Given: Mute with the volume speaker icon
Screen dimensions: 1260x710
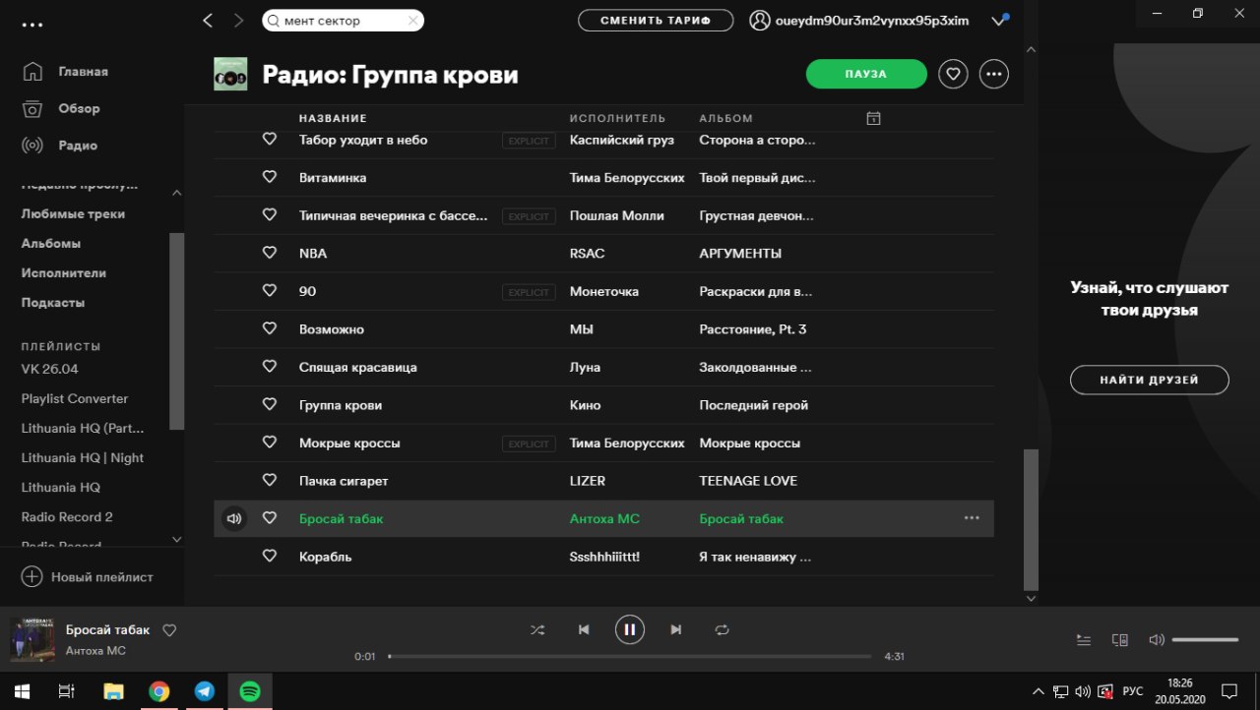Looking at the screenshot, I should coord(1157,639).
